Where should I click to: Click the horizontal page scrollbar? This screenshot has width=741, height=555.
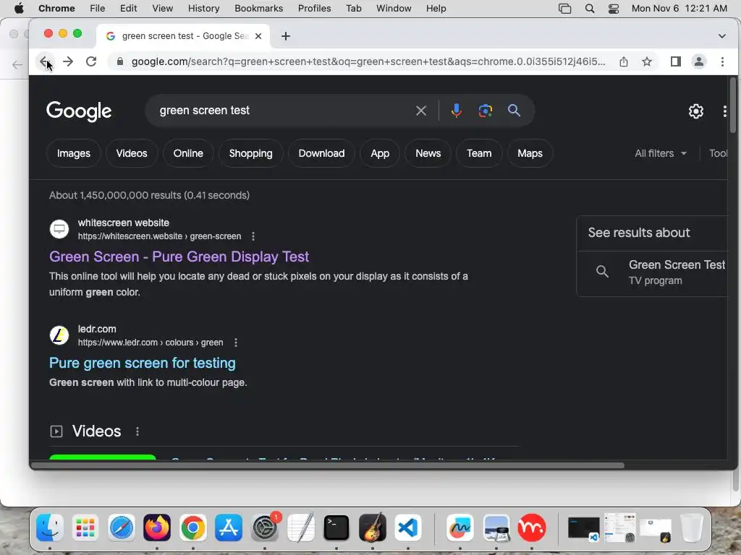[x=328, y=465]
